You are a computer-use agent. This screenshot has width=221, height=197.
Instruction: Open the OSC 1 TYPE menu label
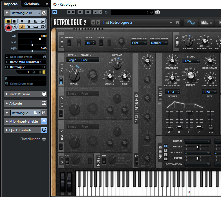click(x=72, y=55)
